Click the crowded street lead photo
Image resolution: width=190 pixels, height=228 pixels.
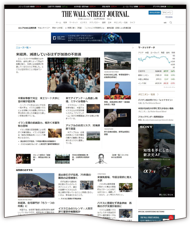point(74,75)
